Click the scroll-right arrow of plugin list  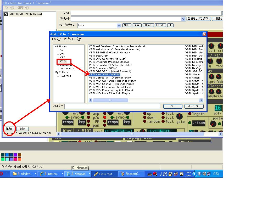pos(201,100)
